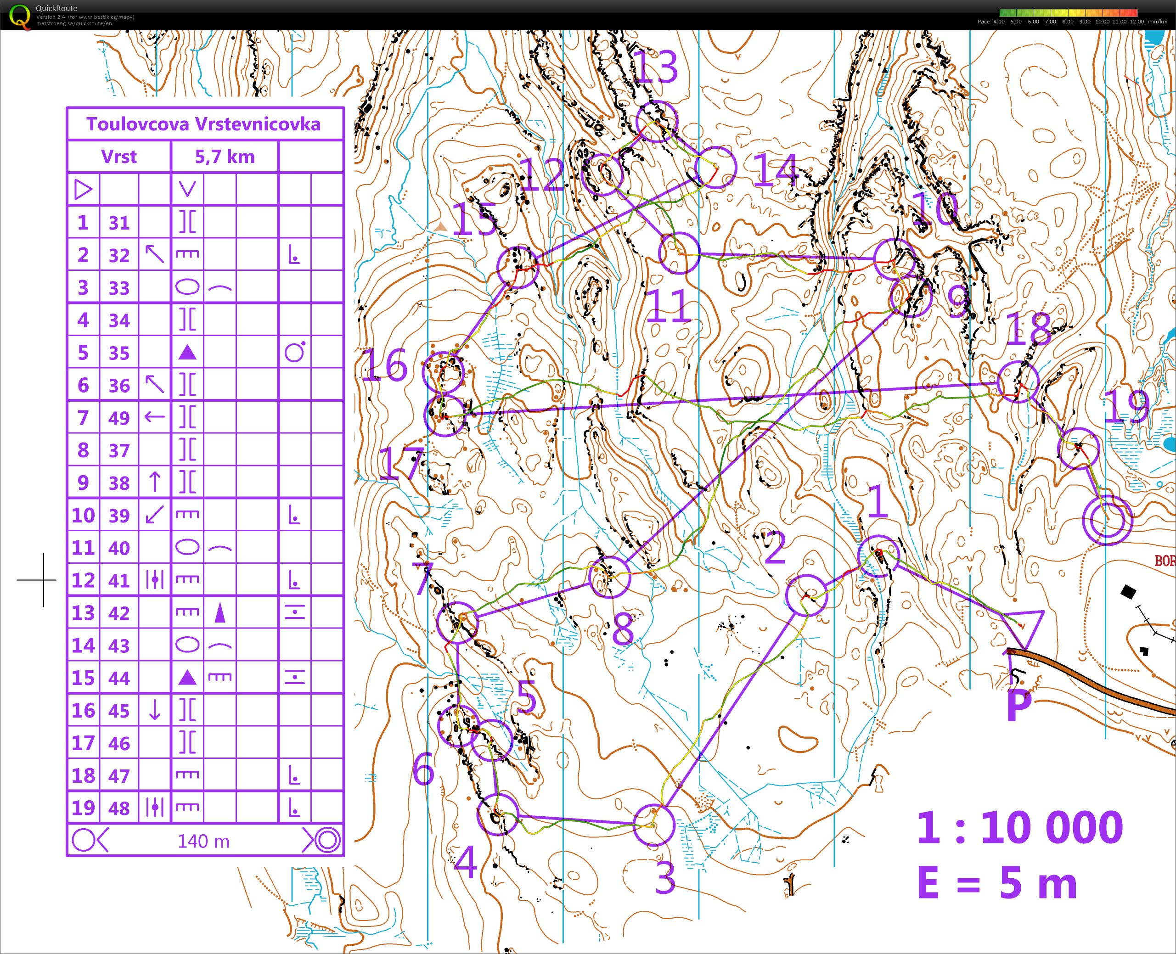Click the knoll oval symbol in row 3
The image size is (1176, 954).
click(187, 287)
